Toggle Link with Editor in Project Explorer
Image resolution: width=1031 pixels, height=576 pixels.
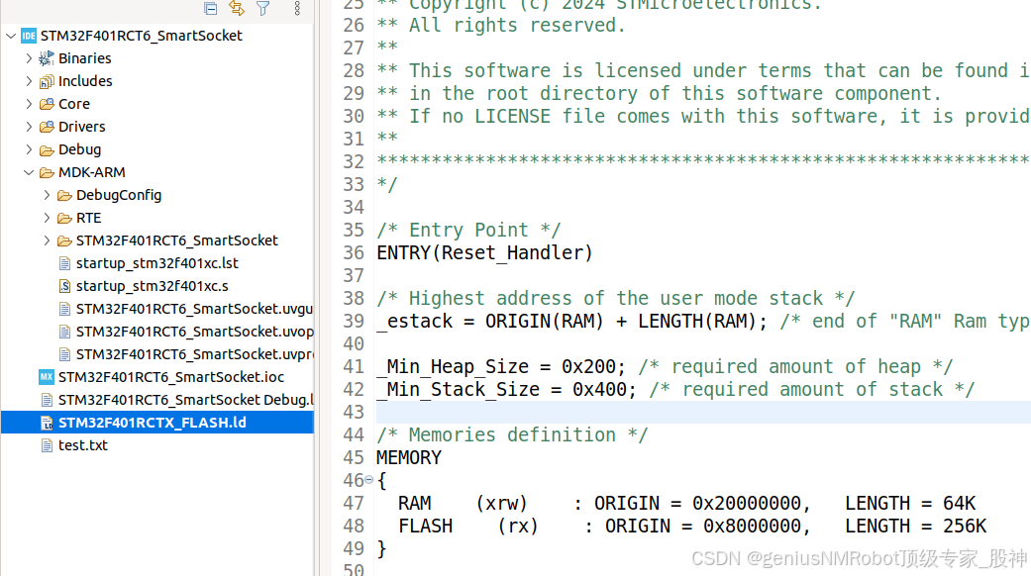coord(238,8)
